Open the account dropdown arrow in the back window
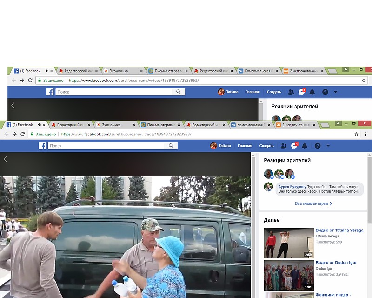Image resolution: width=372 pixels, height=298 pixels. pos(336,92)
